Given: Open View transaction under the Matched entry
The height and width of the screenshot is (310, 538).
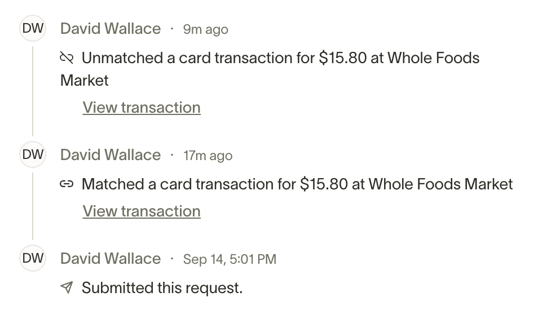Looking at the screenshot, I should coord(142,211).
